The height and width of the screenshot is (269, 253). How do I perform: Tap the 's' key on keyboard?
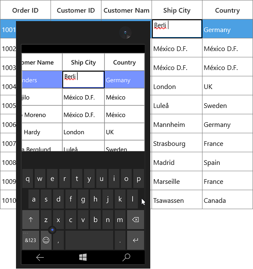pyautogui.click(x=46, y=199)
